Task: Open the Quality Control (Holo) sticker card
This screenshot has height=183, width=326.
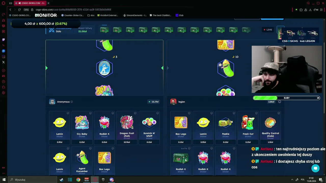Action: tap(270, 128)
